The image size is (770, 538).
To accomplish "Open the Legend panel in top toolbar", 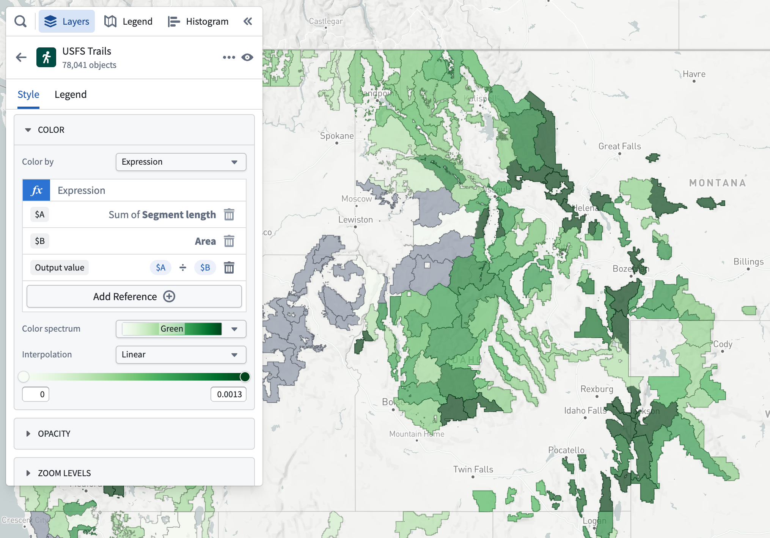I will coord(128,22).
